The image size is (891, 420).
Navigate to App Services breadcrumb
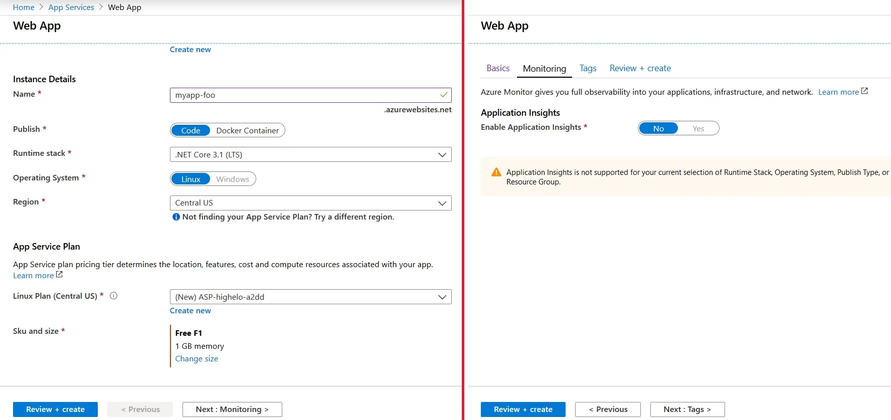[x=71, y=8]
